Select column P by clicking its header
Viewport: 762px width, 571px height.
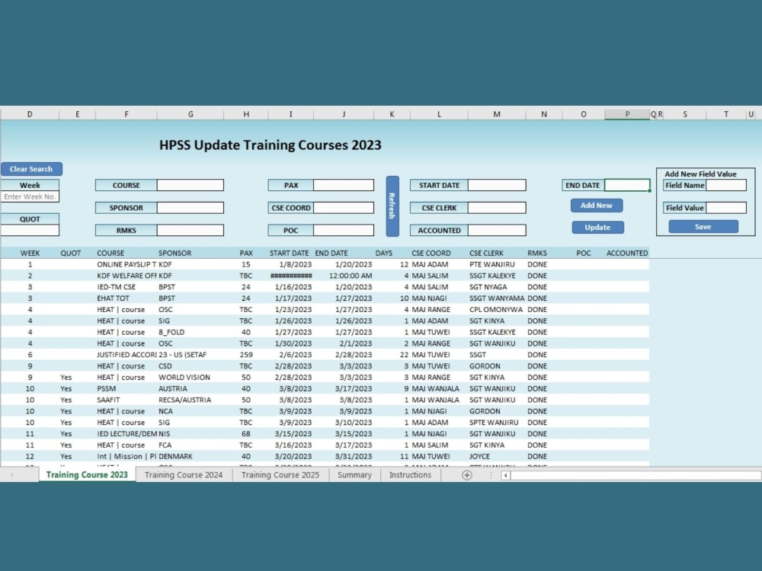tap(626, 113)
